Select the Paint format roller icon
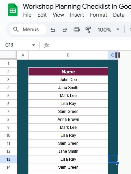 (x=88, y=30)
